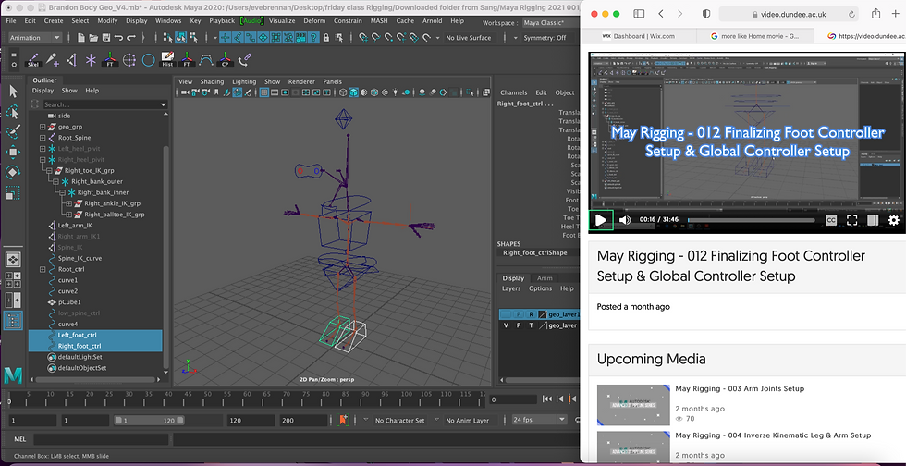Expand the Root_ctrl node in Outliner
Image resolution: width=906 pixels, height=466 pixels.
pyautogui.click(x=43, y=269)
